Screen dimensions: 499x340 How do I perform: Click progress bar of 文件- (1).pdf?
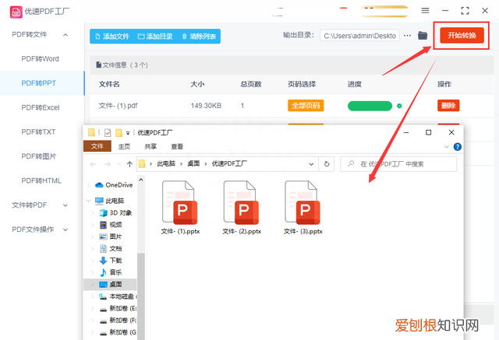tap(370, 106)
